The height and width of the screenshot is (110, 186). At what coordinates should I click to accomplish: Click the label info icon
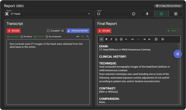coord(134,14)
